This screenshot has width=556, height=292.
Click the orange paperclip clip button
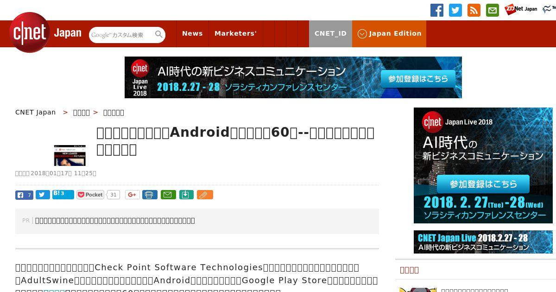(x=205, y=195)
